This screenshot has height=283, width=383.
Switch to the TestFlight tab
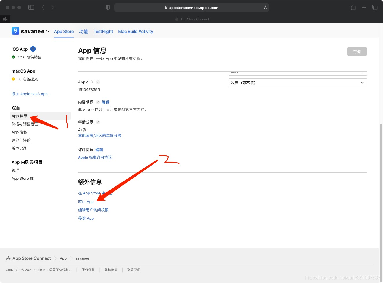(103, 32)
